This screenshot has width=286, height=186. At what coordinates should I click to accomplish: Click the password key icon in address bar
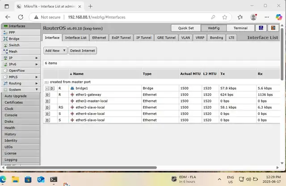pos(213,17)
